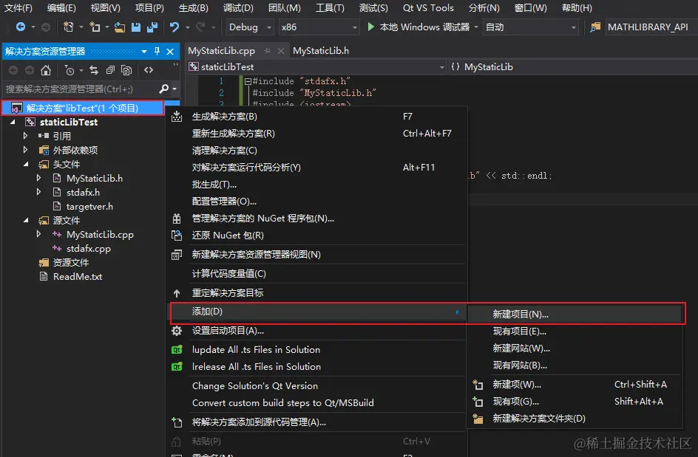Toggle pin on the MyStaticLib.cpp tab
The height and width of the screenshot is (457, 698).
(x=267, y=51)
